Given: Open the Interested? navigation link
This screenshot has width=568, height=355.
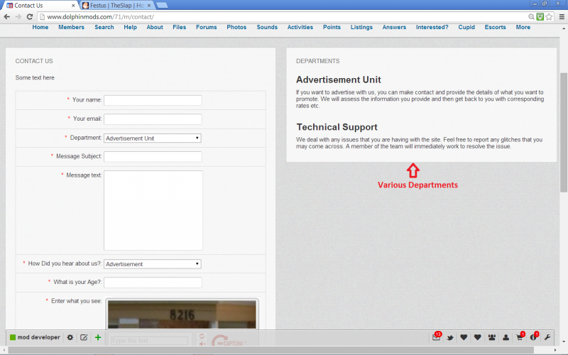Looking at the screenshot, I should pos(432,27).
